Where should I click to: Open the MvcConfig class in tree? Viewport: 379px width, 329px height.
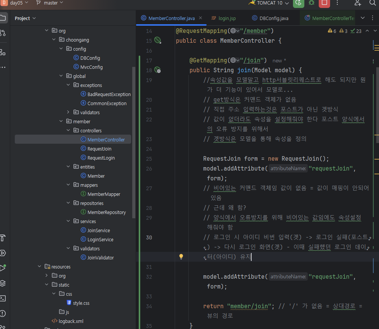point(88,67)
